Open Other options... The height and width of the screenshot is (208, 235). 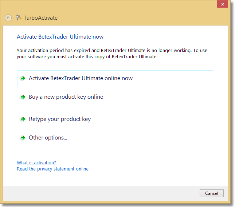[x=48, y=138]
